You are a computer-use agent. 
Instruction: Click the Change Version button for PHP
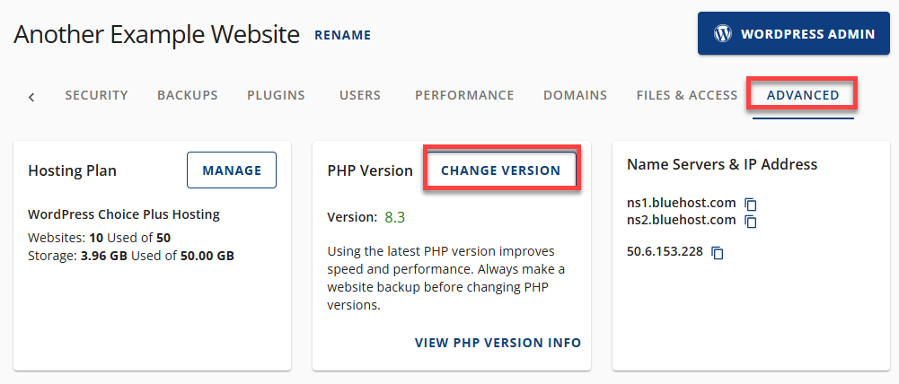point(501,170)
